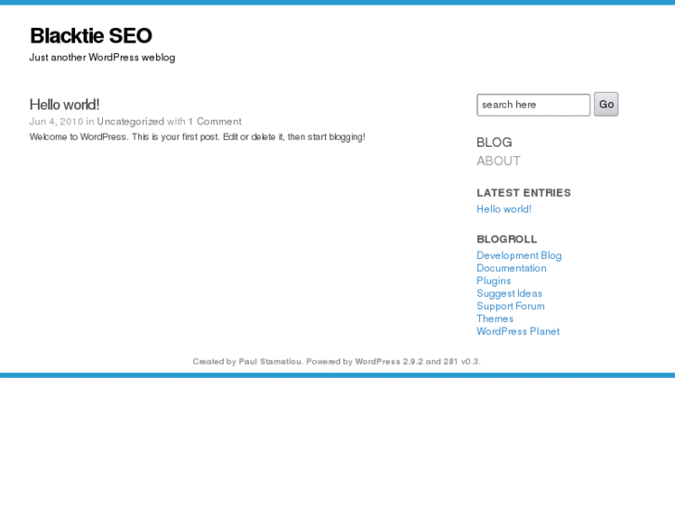This screenshot has width=675, height=506.
Task: Select the 'Welcome to WordPress' post body text
Action: tap(197, 136)
